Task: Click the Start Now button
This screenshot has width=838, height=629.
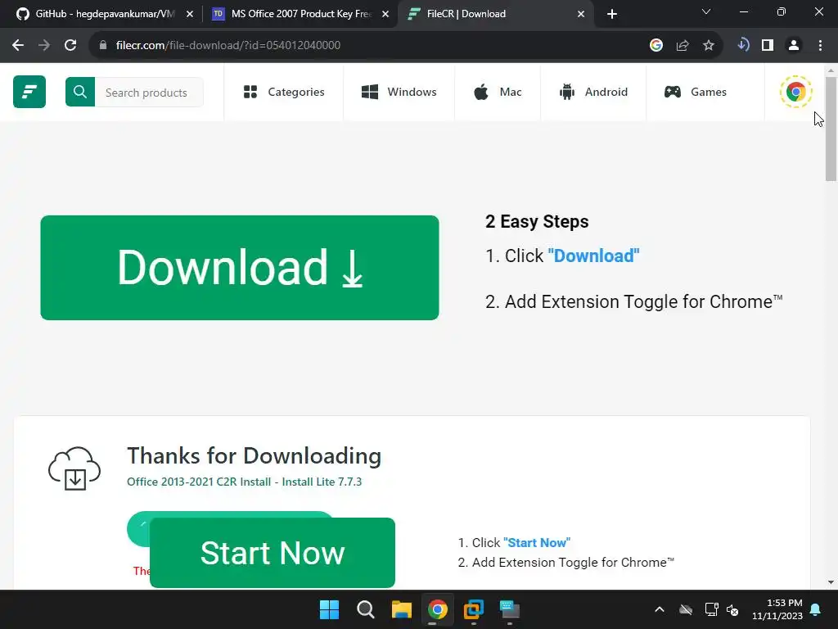Action: [x=273, y=553]
